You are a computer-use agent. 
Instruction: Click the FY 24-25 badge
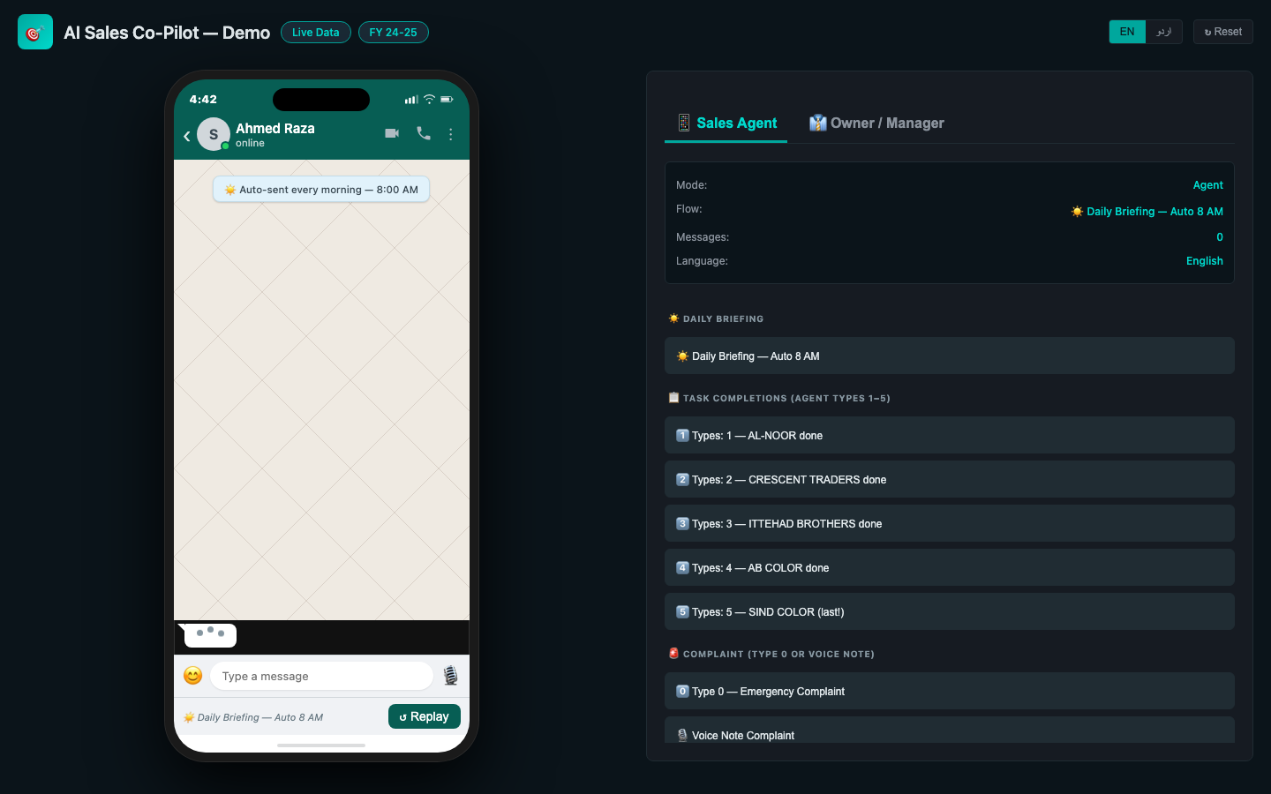[394, 33]
